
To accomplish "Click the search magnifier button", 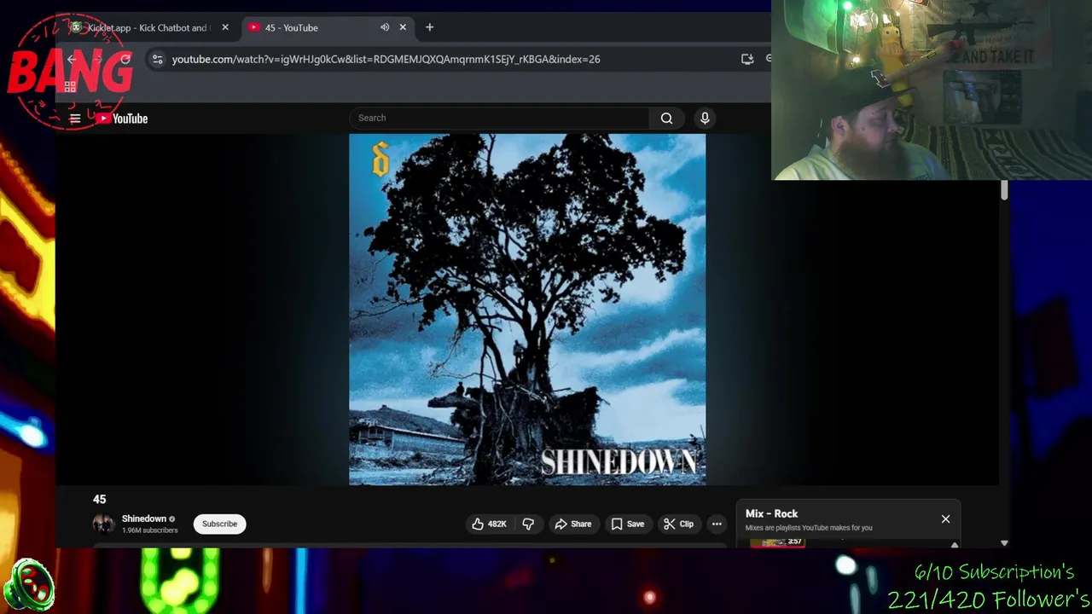I will tap(666, 119).
